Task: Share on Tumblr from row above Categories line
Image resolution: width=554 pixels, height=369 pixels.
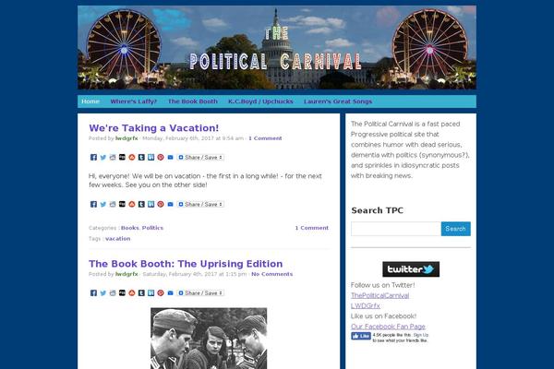Action: tap(141, 204)
